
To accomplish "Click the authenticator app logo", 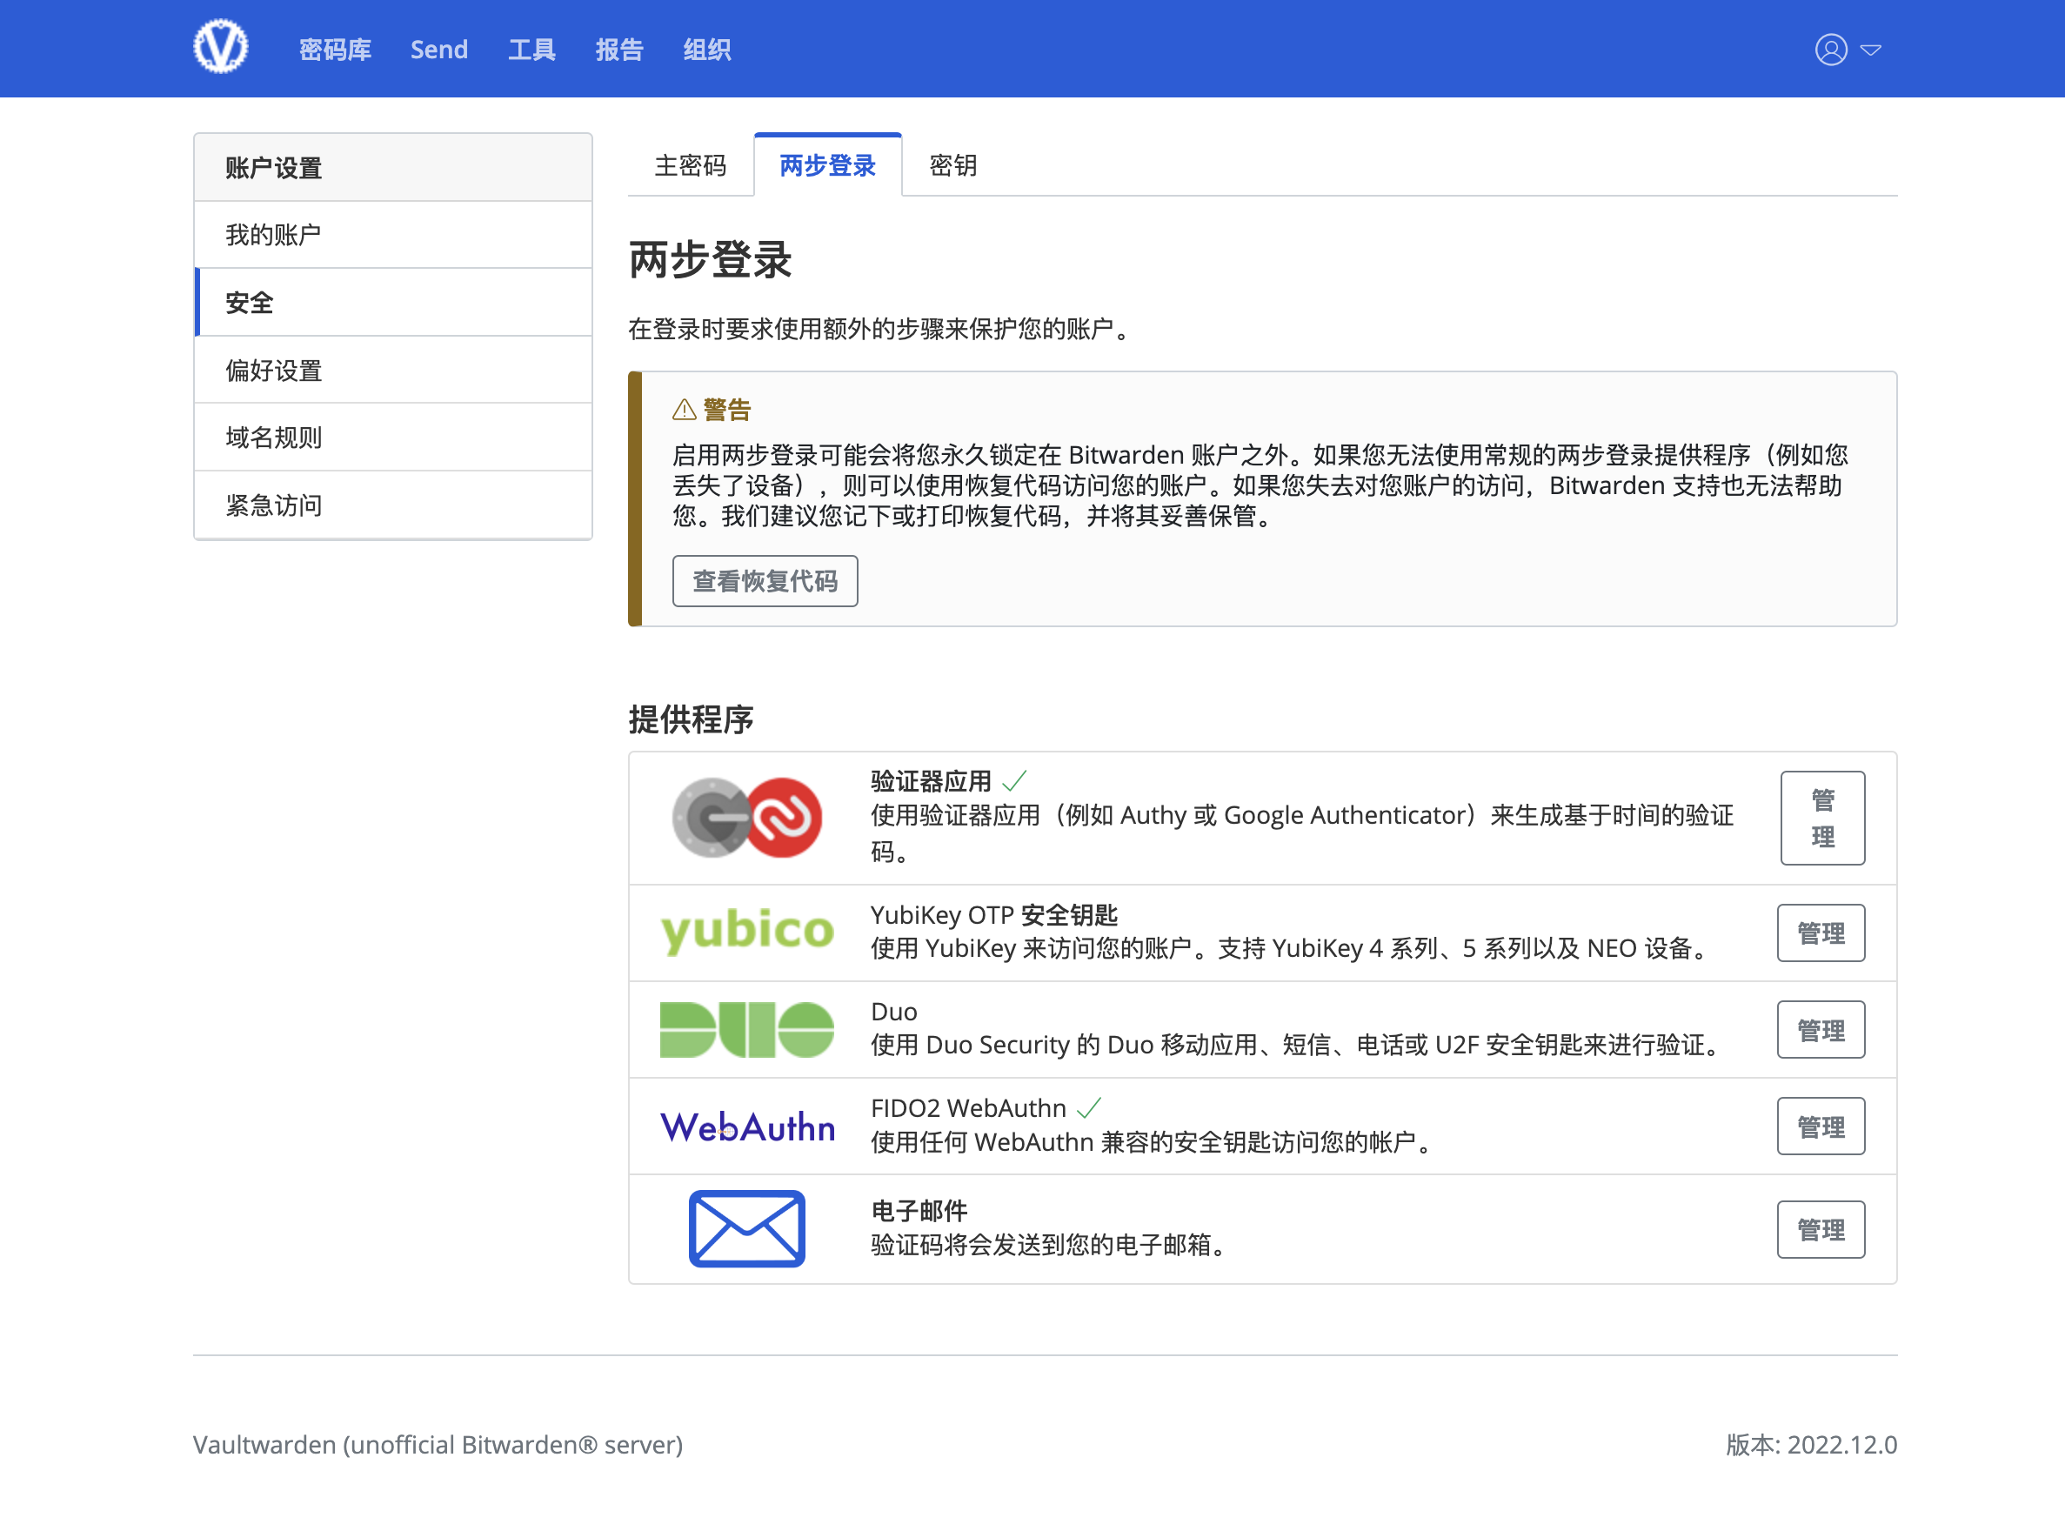I will tap(747, 818).
